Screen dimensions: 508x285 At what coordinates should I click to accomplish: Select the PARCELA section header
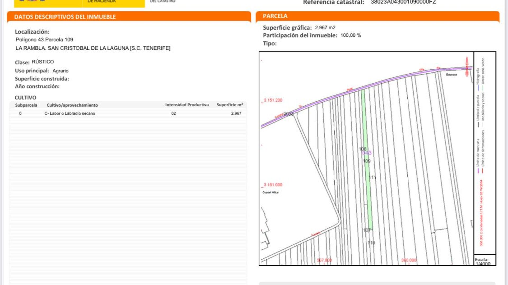coord(275,16)
